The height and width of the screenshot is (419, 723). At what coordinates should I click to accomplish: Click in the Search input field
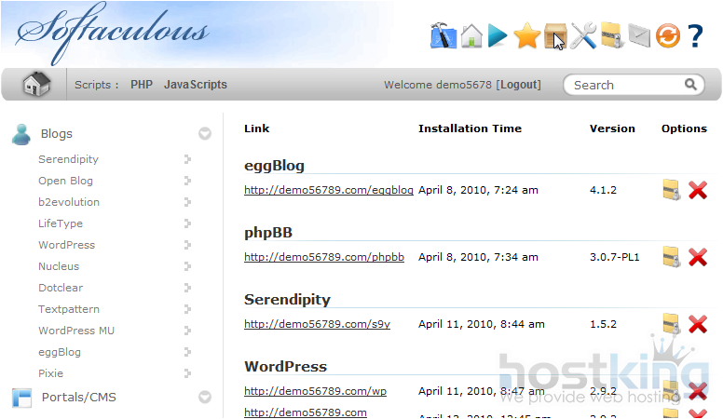624,85
